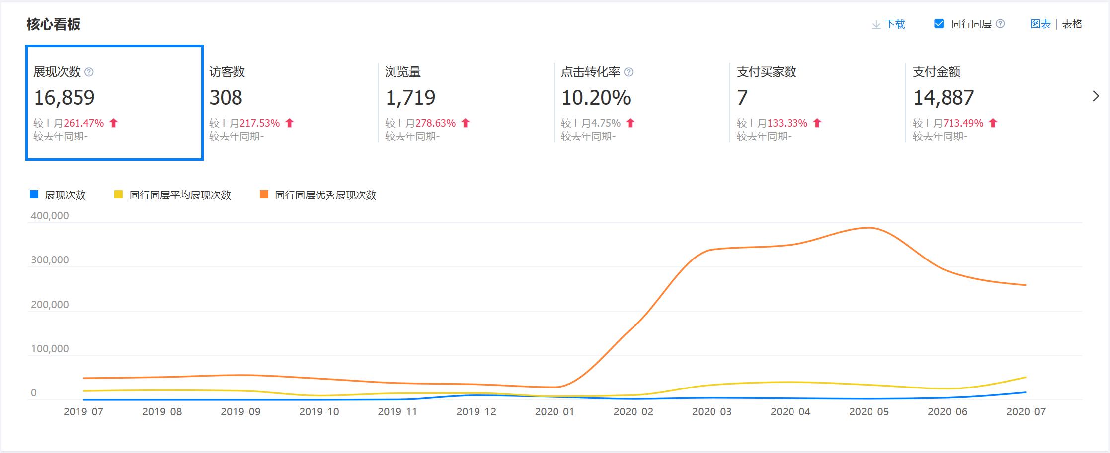The width and height of the screenshot is (1110, 453).
Task: Open the 点击转化率 help tooltip icon
Action: 627,71
